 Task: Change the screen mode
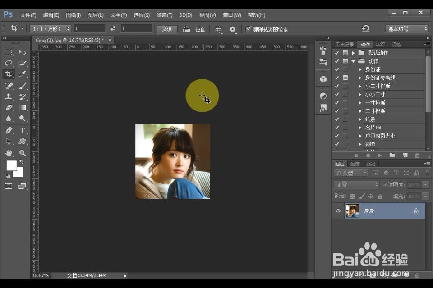click(x=22, y=186)
